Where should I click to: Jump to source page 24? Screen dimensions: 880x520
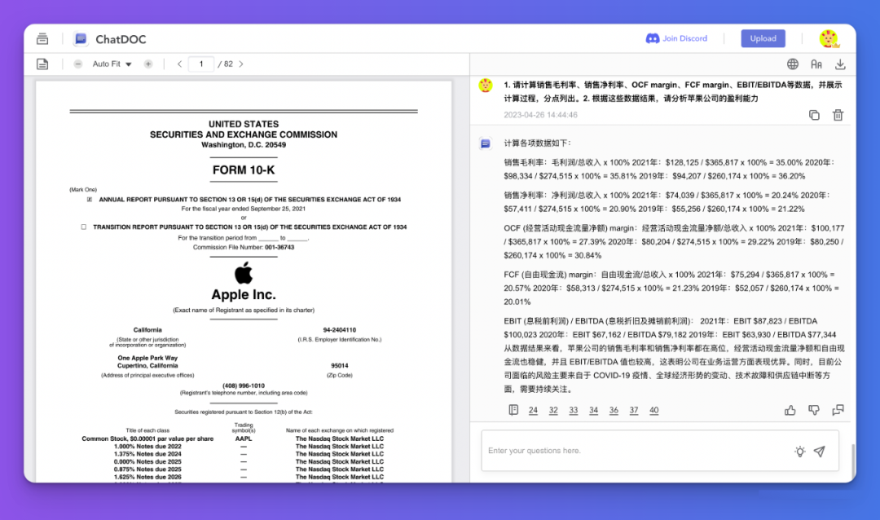click(x=533, y=411)
